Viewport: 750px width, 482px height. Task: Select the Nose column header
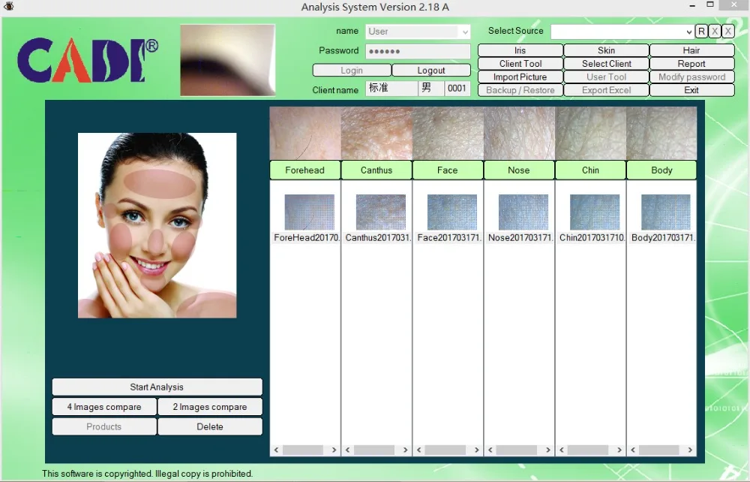[x=519, y=170]
